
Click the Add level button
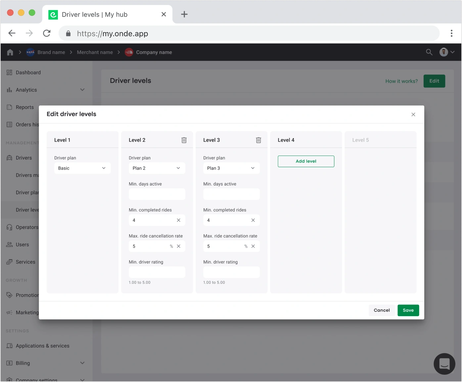click(306, 161)
